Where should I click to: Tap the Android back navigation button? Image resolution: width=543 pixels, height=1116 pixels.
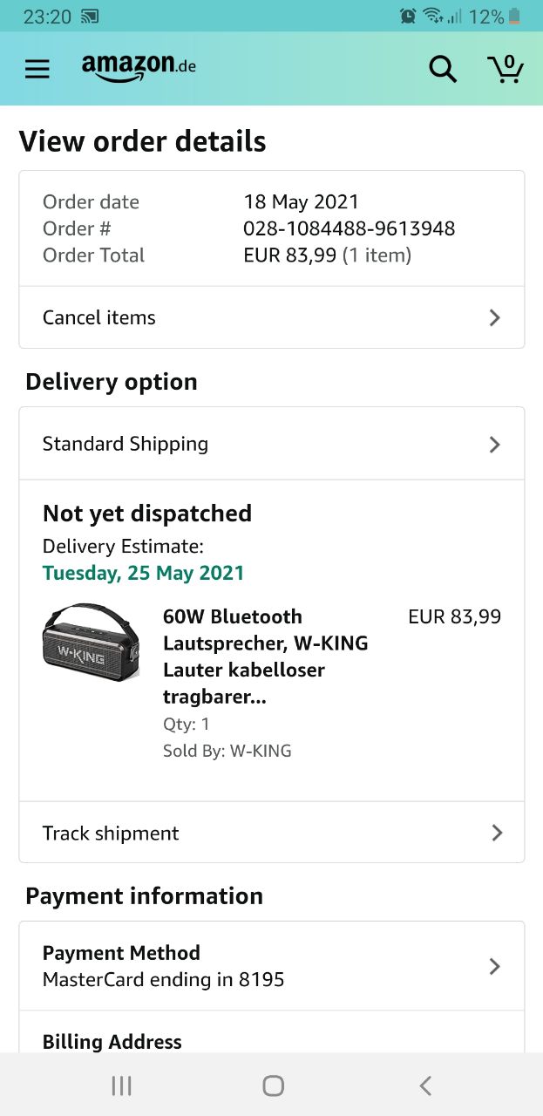click(x=425, y=1085)
